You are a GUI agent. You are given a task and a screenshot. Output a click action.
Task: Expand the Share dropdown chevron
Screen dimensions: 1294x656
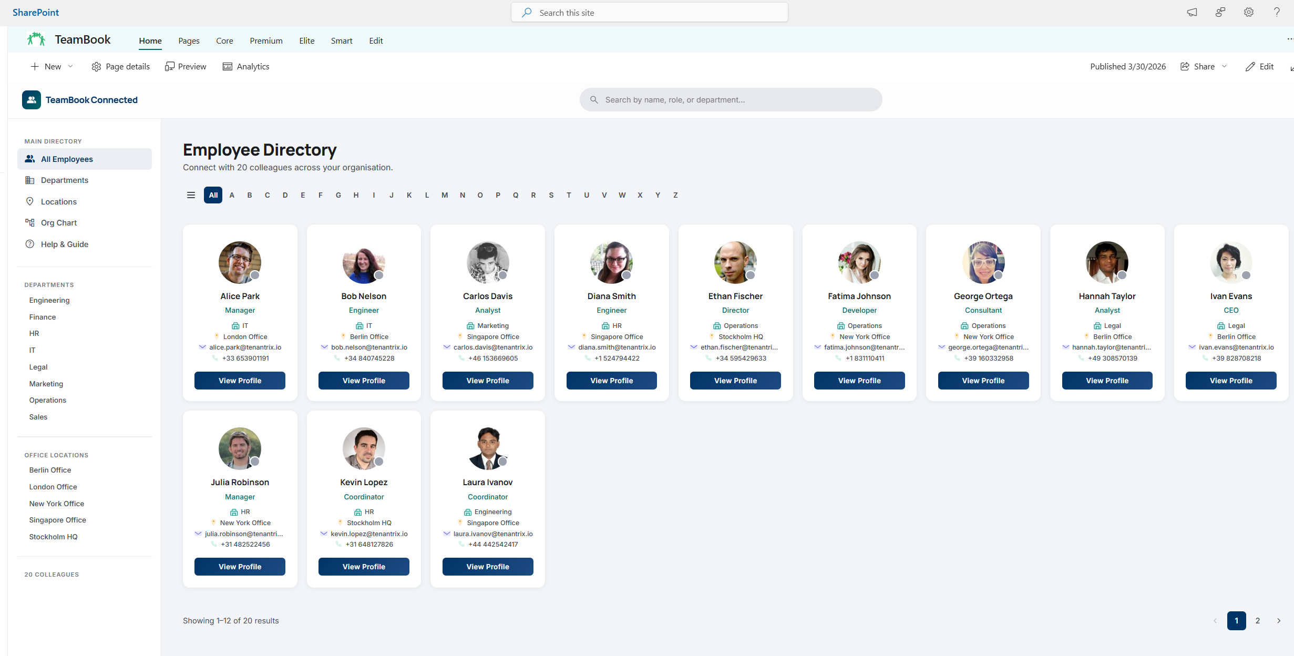pyautogui.click(x=1224, y=66)
